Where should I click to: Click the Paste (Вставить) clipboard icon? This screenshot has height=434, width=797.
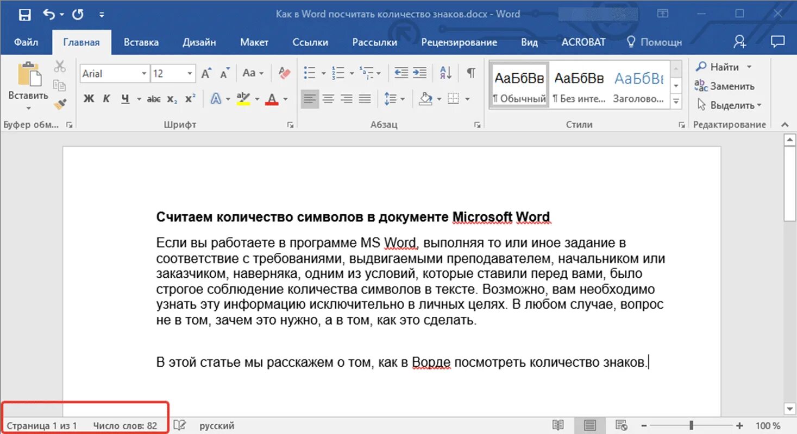point(28,74)
